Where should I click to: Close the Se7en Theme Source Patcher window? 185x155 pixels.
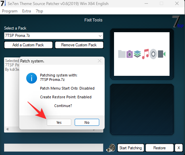coord(177,4)
